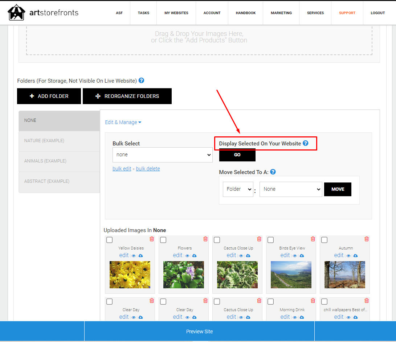Tick the Morning Drink checkbox

coord(270,302)
